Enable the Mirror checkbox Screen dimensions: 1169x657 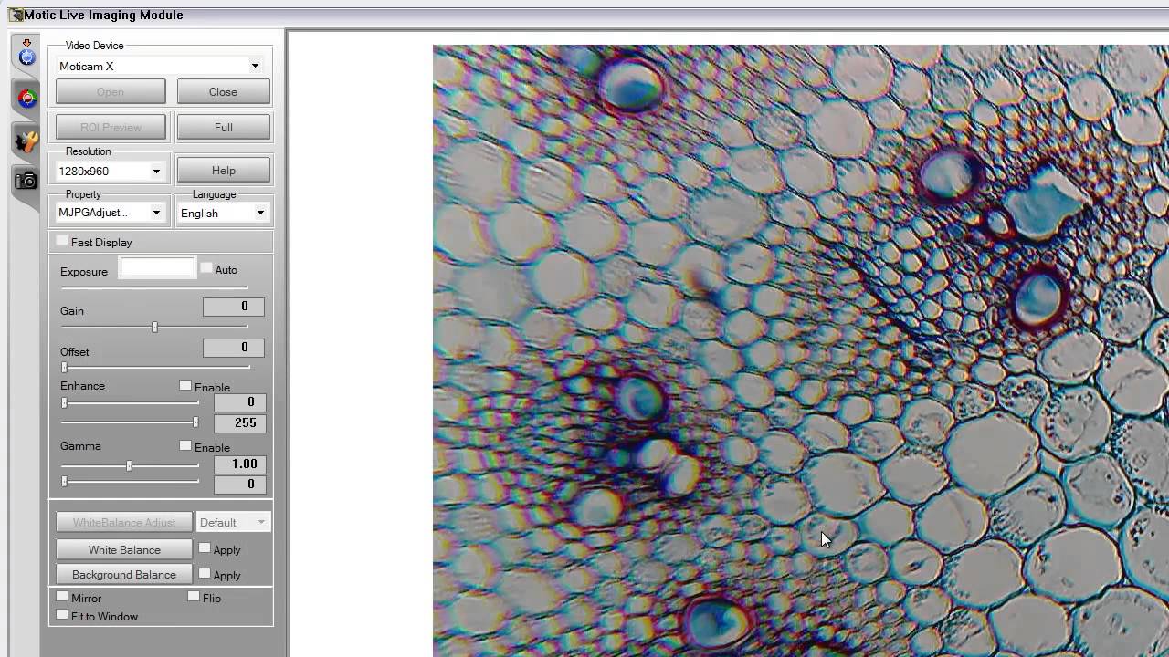pyautogui.click(x=62, y=597)
